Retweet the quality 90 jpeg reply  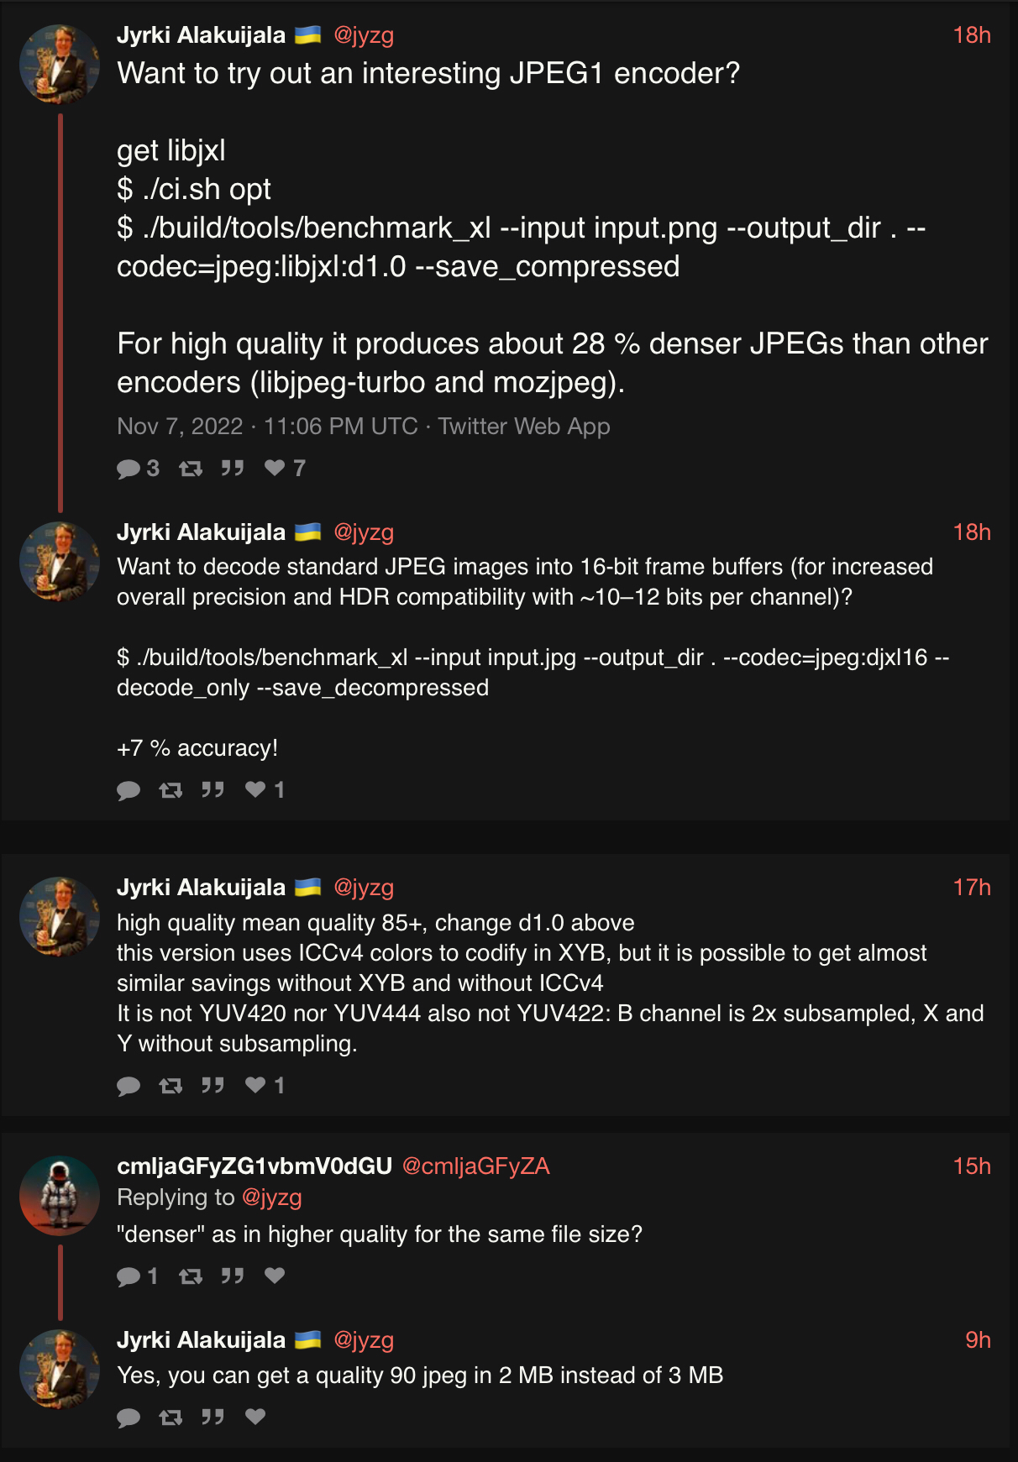pyautogui.click(x=171, y=1417)
